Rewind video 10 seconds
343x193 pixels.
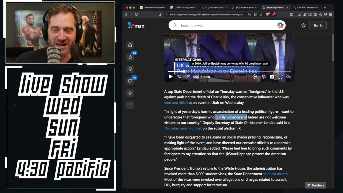pos(179,77)
